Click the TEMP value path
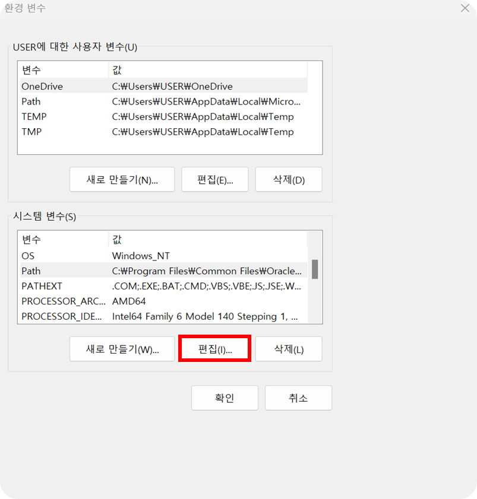 [203, 116]
